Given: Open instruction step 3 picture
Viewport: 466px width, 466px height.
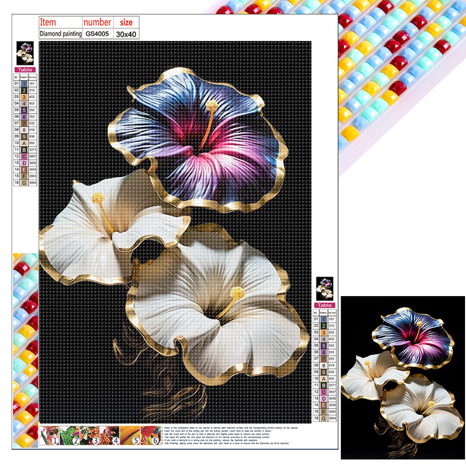Looking at the screenshot, I should coord(89,436).
